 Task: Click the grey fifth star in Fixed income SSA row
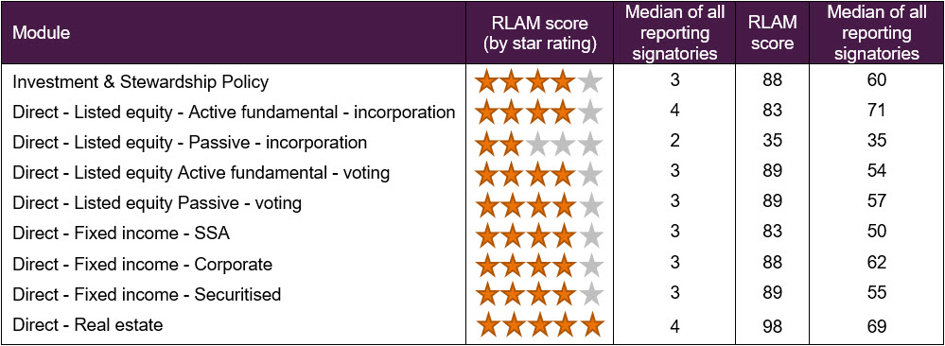click(592, 234)
